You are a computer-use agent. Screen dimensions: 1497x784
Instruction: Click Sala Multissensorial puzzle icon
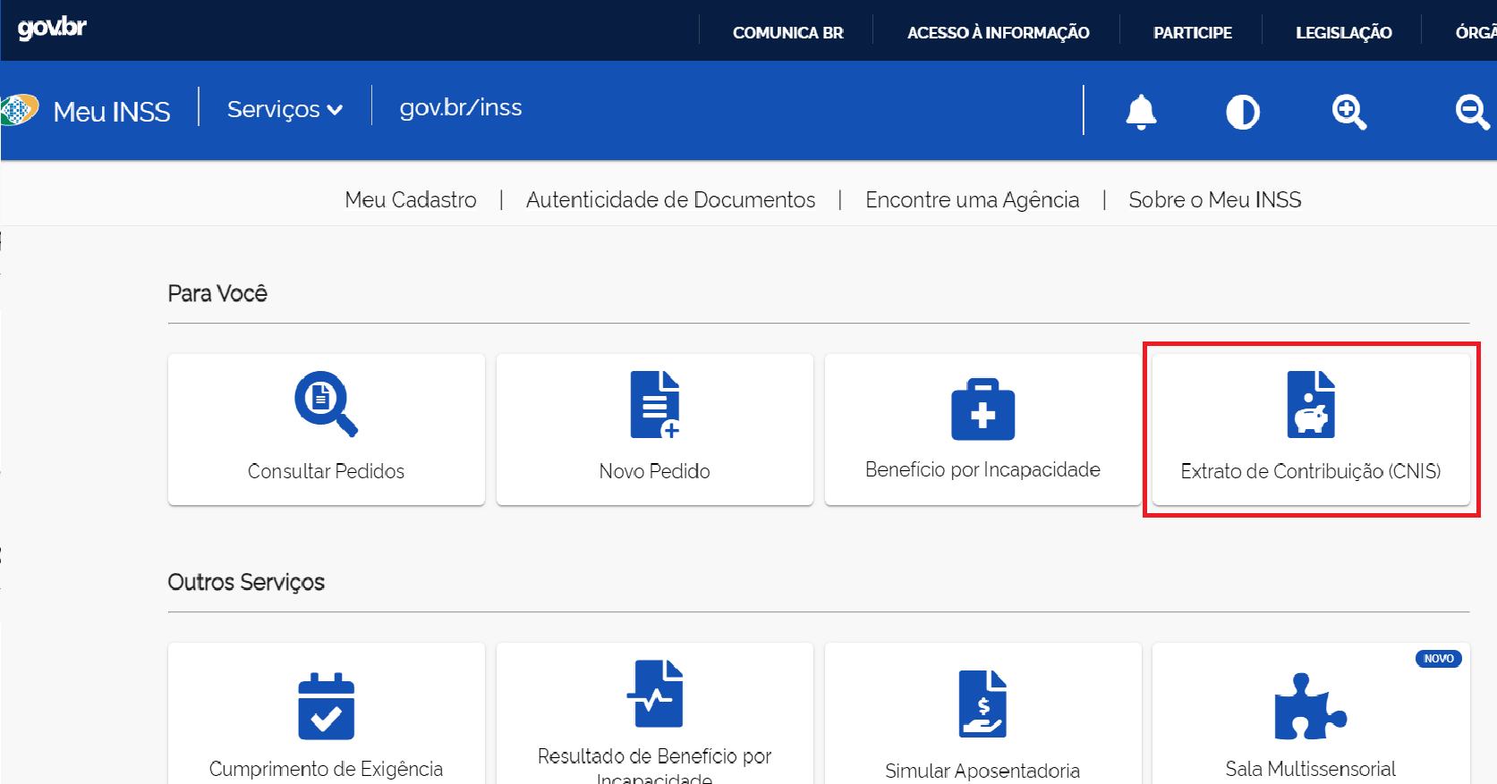[1311, 706]
